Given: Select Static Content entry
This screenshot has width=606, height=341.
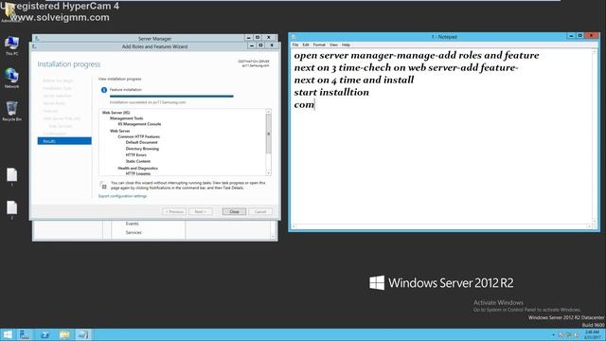Looking at the screenshot, I should click(x=138, y=161).
